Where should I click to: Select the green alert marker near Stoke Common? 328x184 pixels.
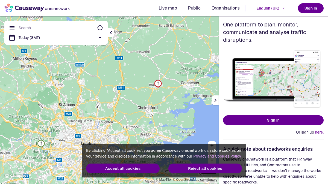click(x=41, y=143)
